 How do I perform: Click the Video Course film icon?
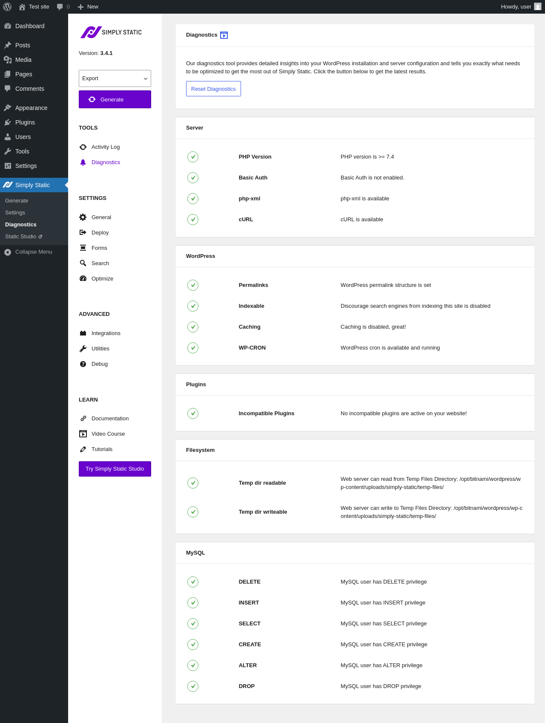pyautogui.click(x=83, y=434)
